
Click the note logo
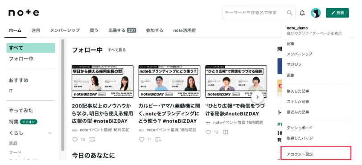[24, 13]
